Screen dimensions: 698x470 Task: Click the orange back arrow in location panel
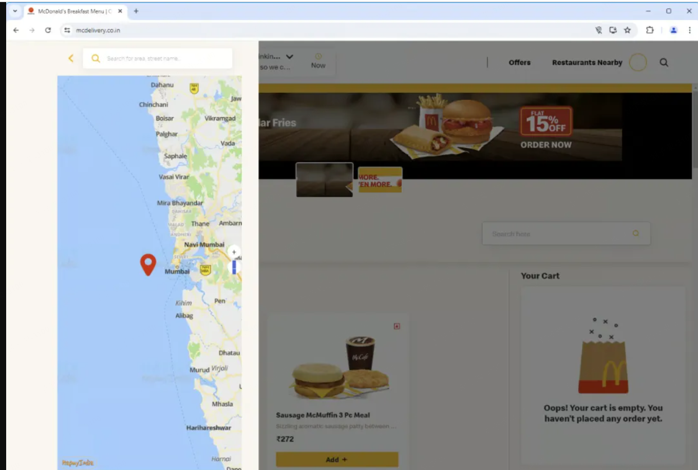[71, 59]
